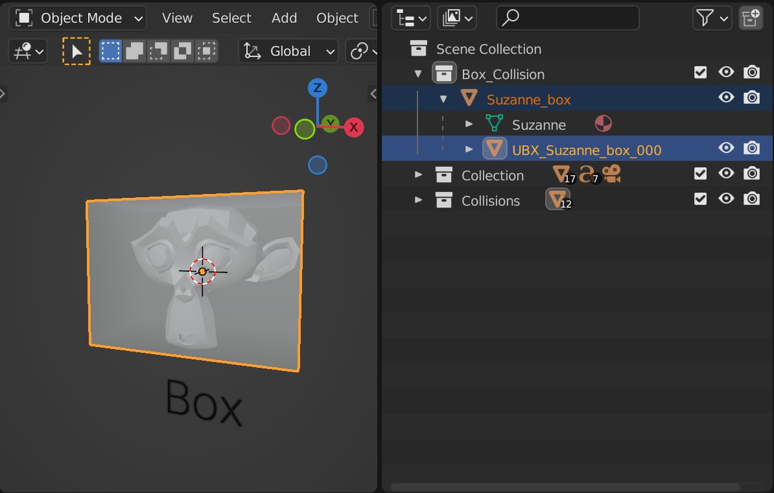Hide UBX_Suzanne_box_000 using its eye toggle
This screenshot has height=493, width=774.
pos(726,149)
